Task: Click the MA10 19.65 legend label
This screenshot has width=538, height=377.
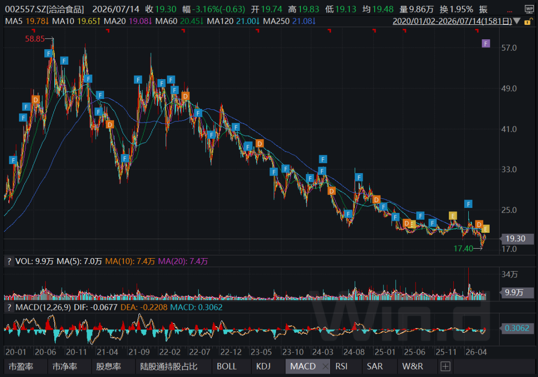Action: pyautogui.click(x=76, y=21)
